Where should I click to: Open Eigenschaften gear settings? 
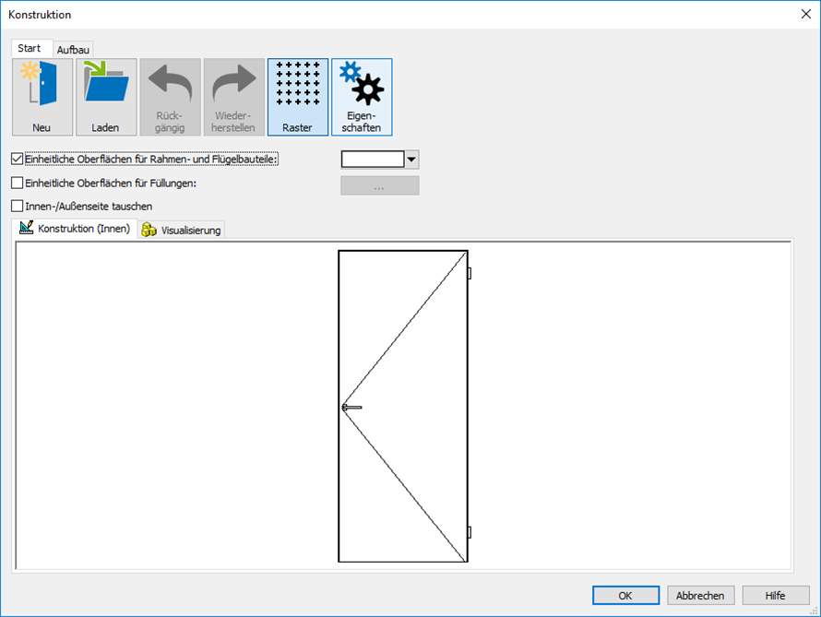362,97
